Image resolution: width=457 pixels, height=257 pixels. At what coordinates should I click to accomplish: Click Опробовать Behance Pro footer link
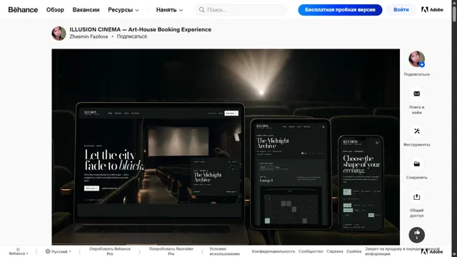pos(110,251)
